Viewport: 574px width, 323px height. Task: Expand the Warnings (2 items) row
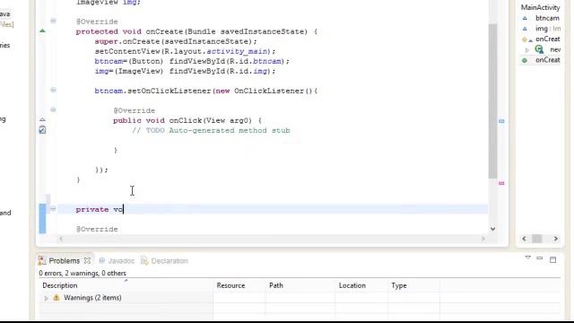point(46,298)
